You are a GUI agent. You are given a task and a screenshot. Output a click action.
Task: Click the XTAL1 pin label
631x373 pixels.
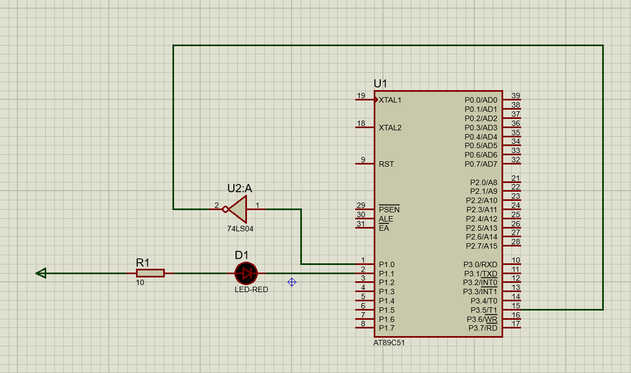point(390,100)
